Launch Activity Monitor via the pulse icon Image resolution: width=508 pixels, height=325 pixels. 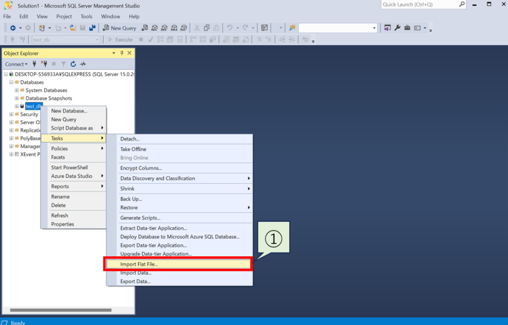coord(83,64)
